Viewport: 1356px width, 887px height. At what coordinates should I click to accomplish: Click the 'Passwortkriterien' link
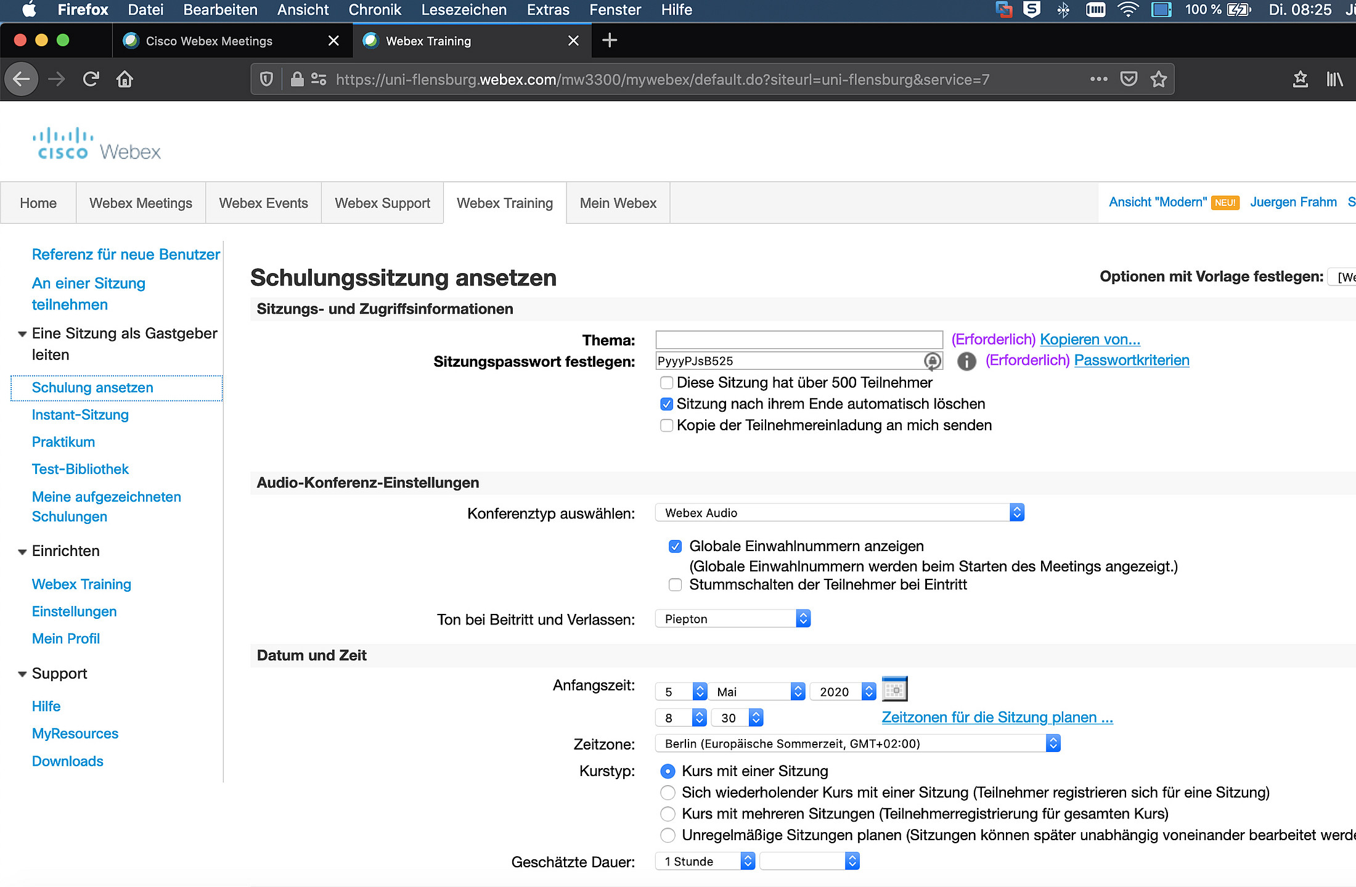coord(1131,361)
